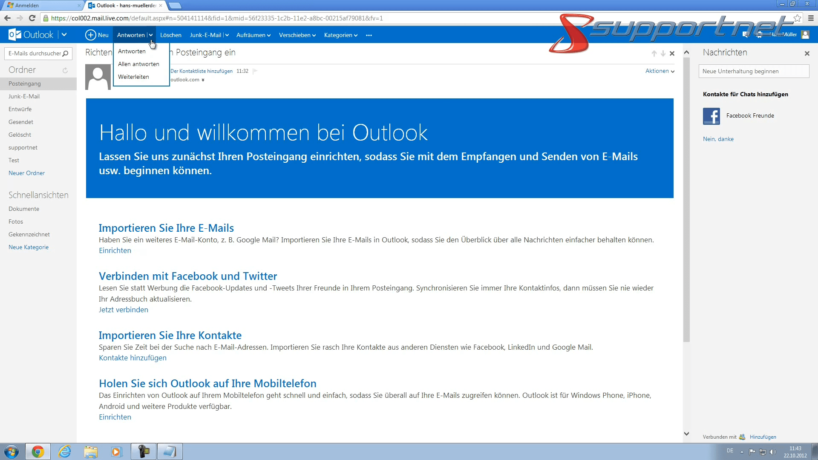This screenshot has width=818, height=460.
Task: Open Windows Explorer folder in taskbar
Action: pos(91,451)
